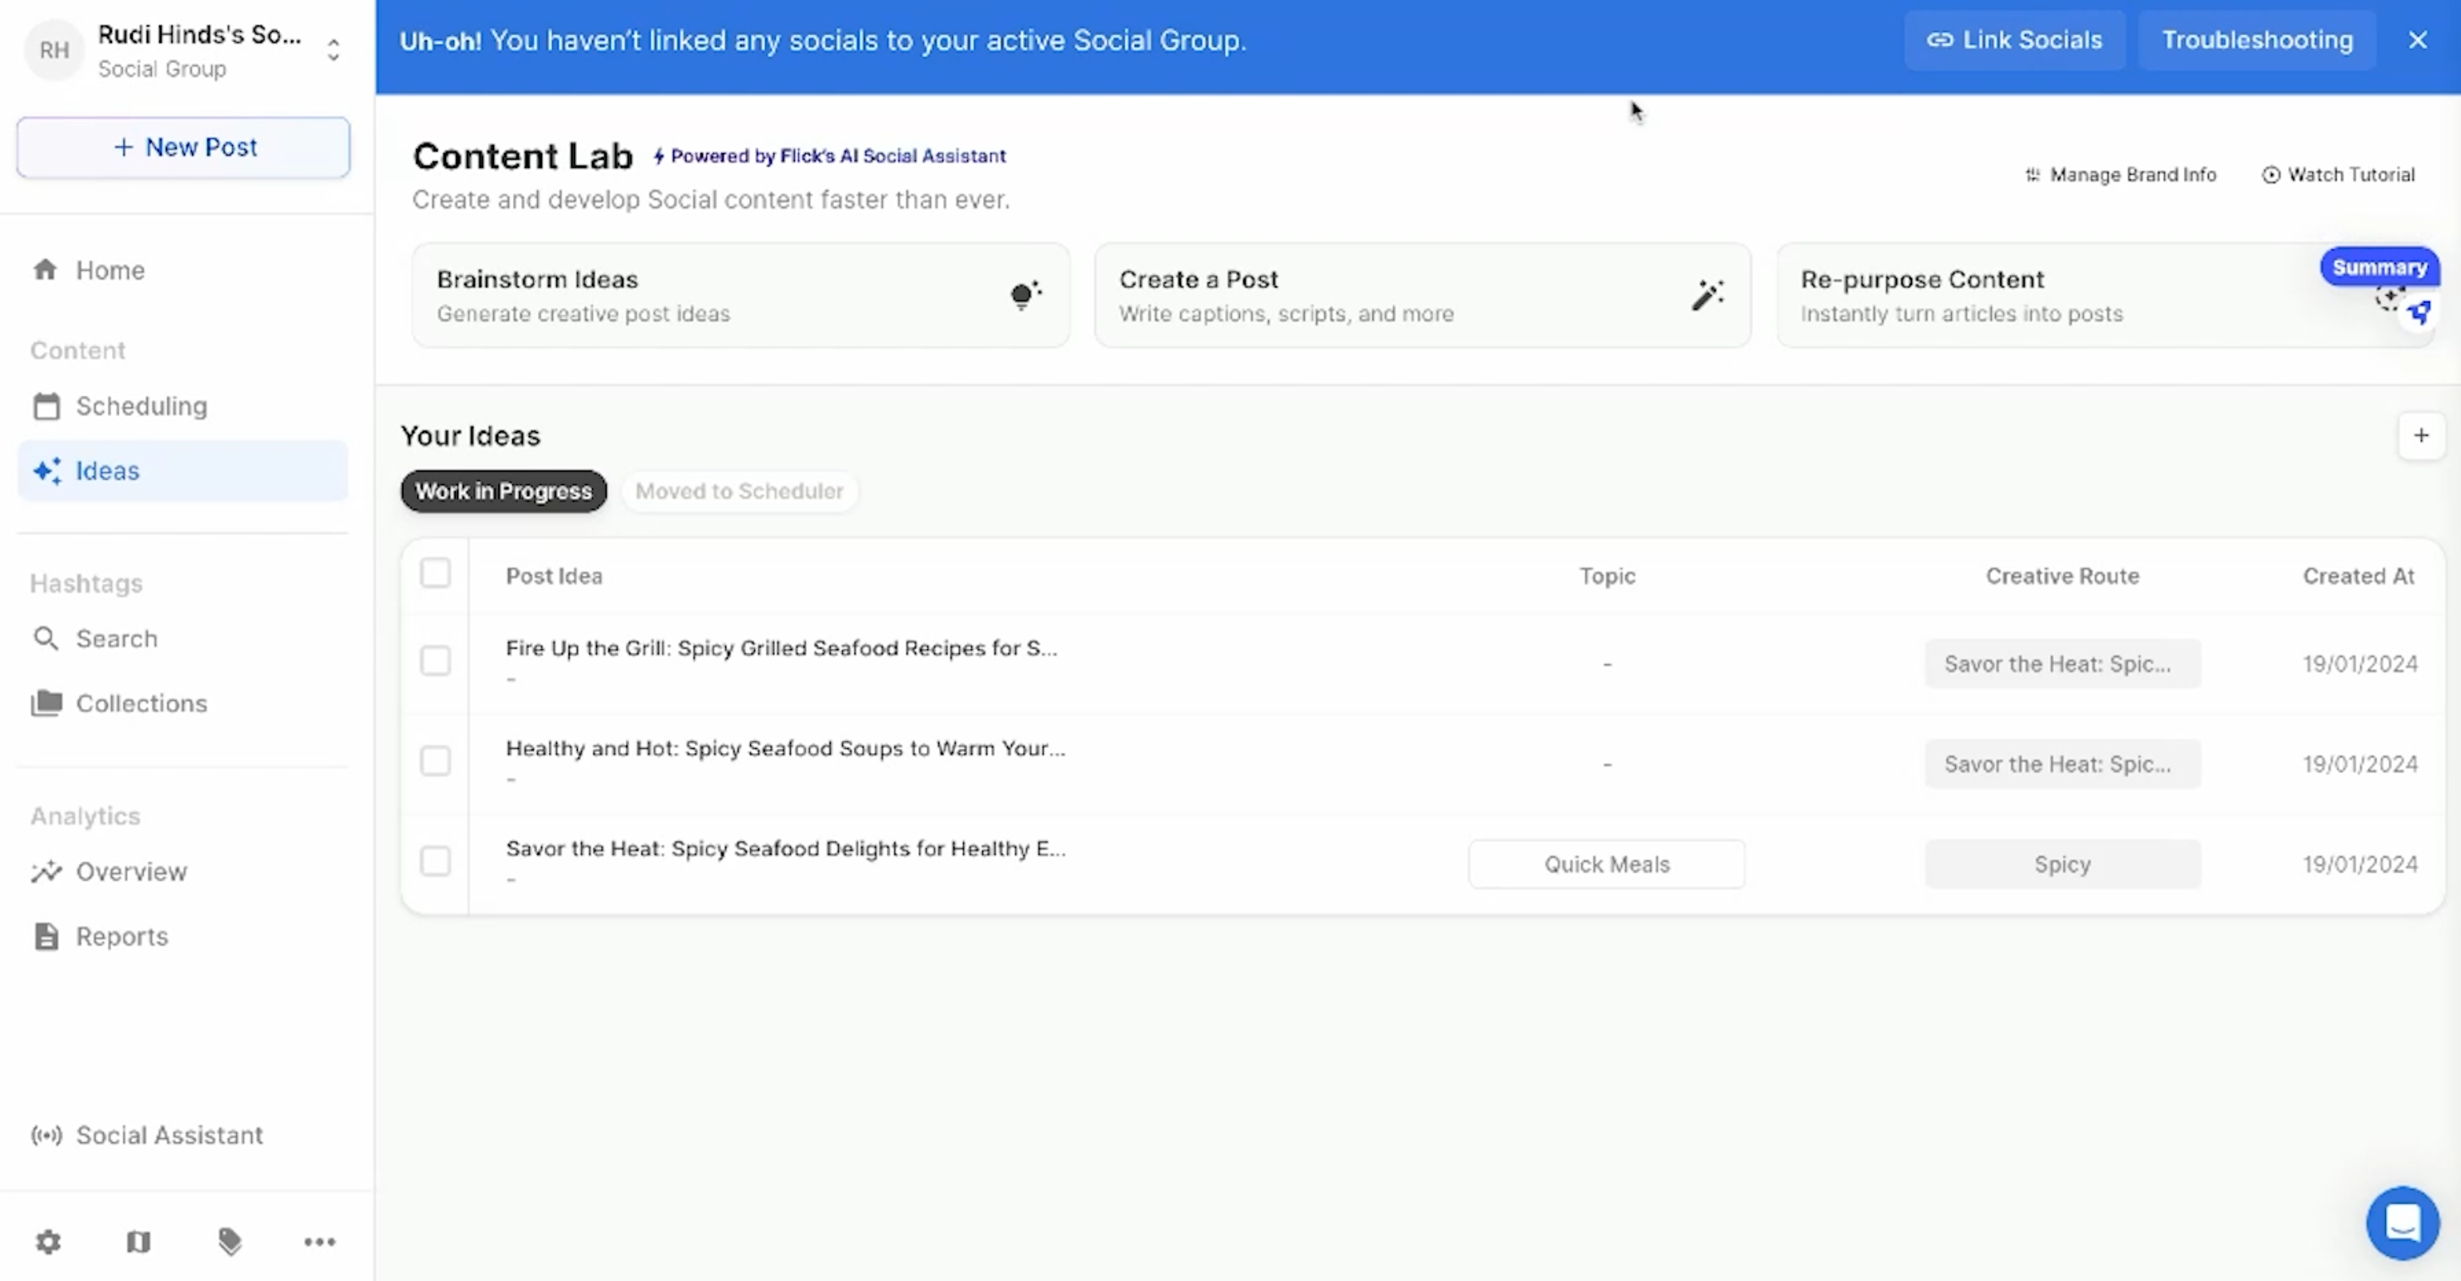This screenshot has width=2461, height=1281.
Task: Click the map/guide icon in the sidebar footer
Action: click(139, 1241)
